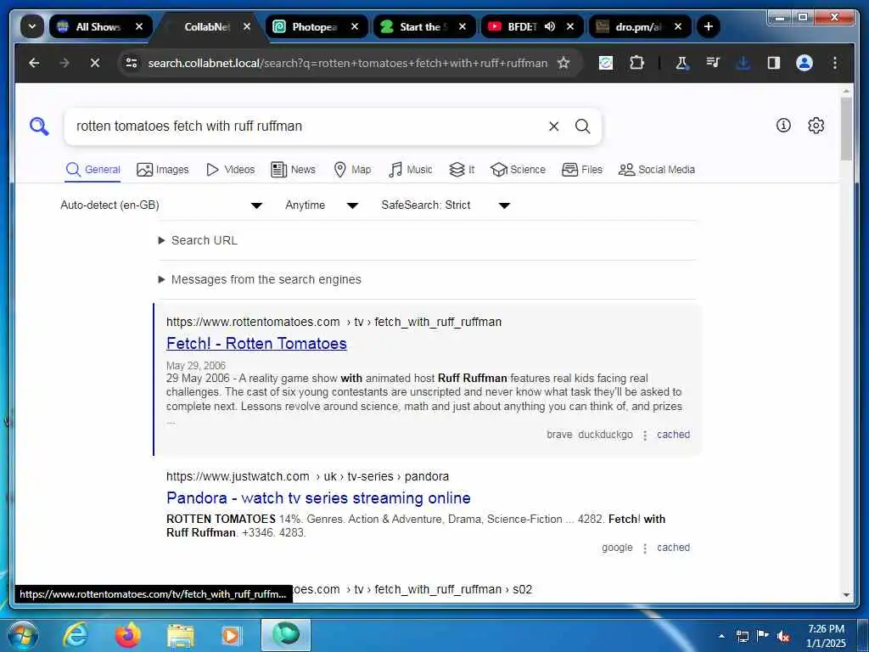This screenshot has width=869, height=652.
Task: View site information icon in address bar
Action: [x=132, y=63]
